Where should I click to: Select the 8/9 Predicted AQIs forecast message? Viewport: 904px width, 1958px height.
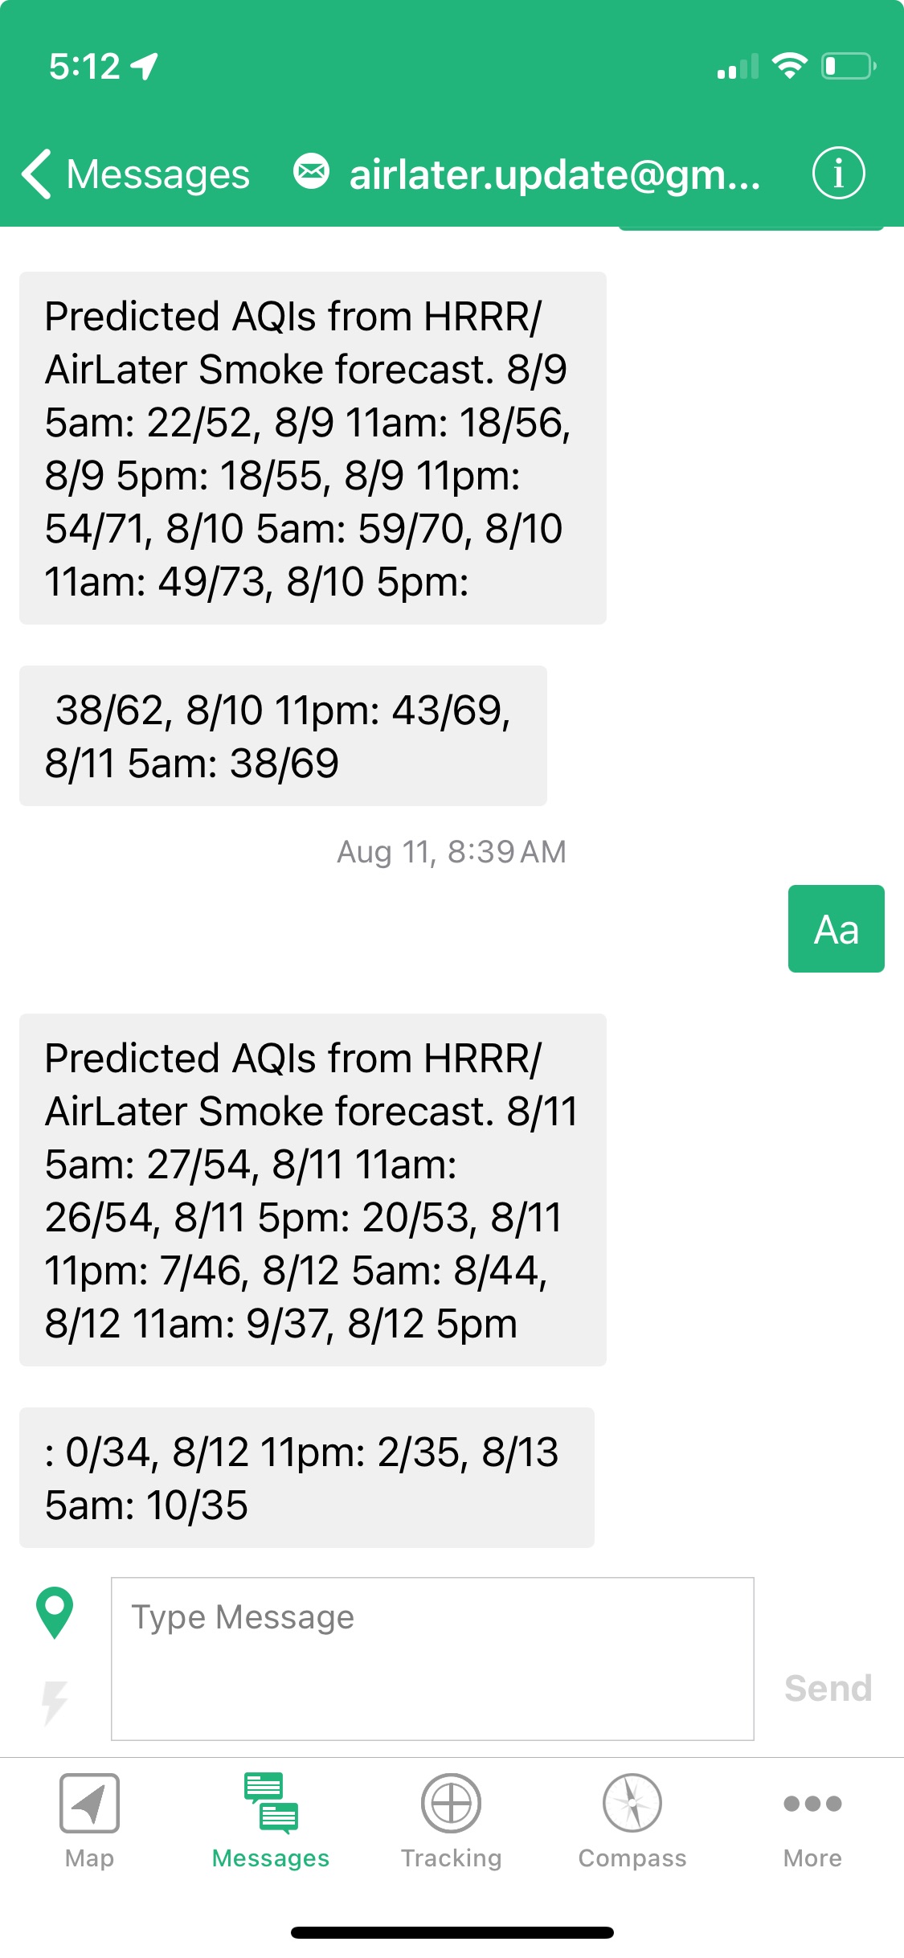pos(313,448)
